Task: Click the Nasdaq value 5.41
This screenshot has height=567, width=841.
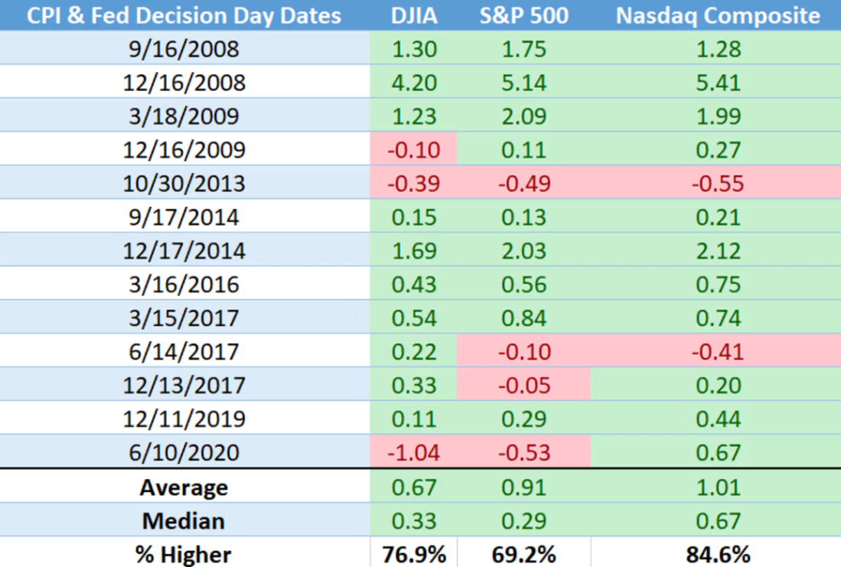Action: click(x=719, y=83)
